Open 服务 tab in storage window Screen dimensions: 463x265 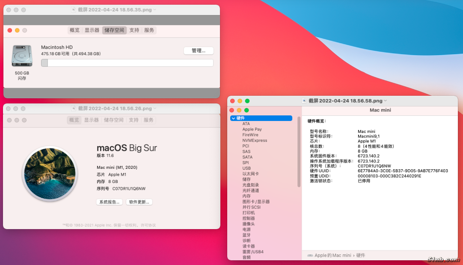click(149, 30)
